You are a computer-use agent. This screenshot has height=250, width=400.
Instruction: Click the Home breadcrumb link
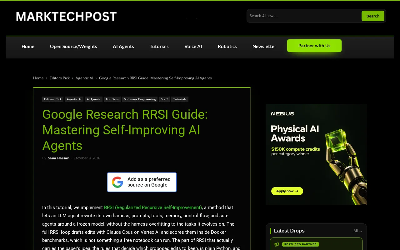coord(38,78)
